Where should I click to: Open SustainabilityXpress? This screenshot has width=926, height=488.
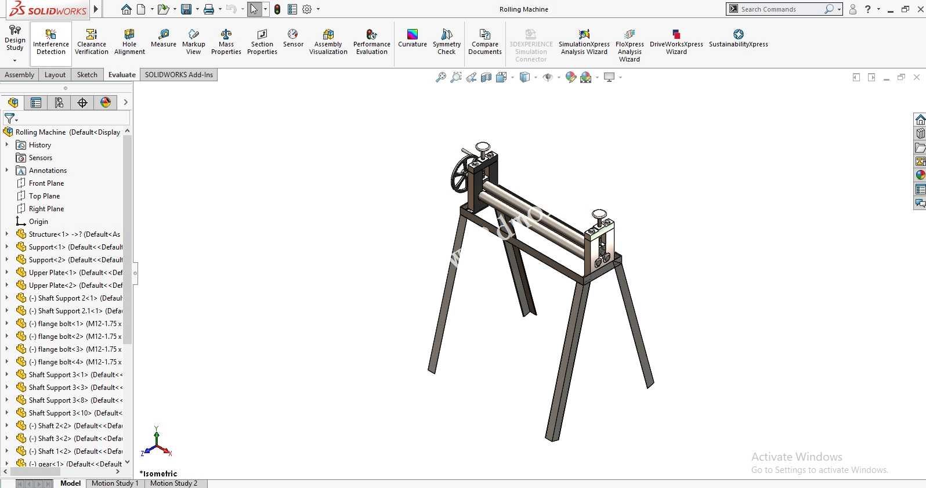click(x=739, y=38)
